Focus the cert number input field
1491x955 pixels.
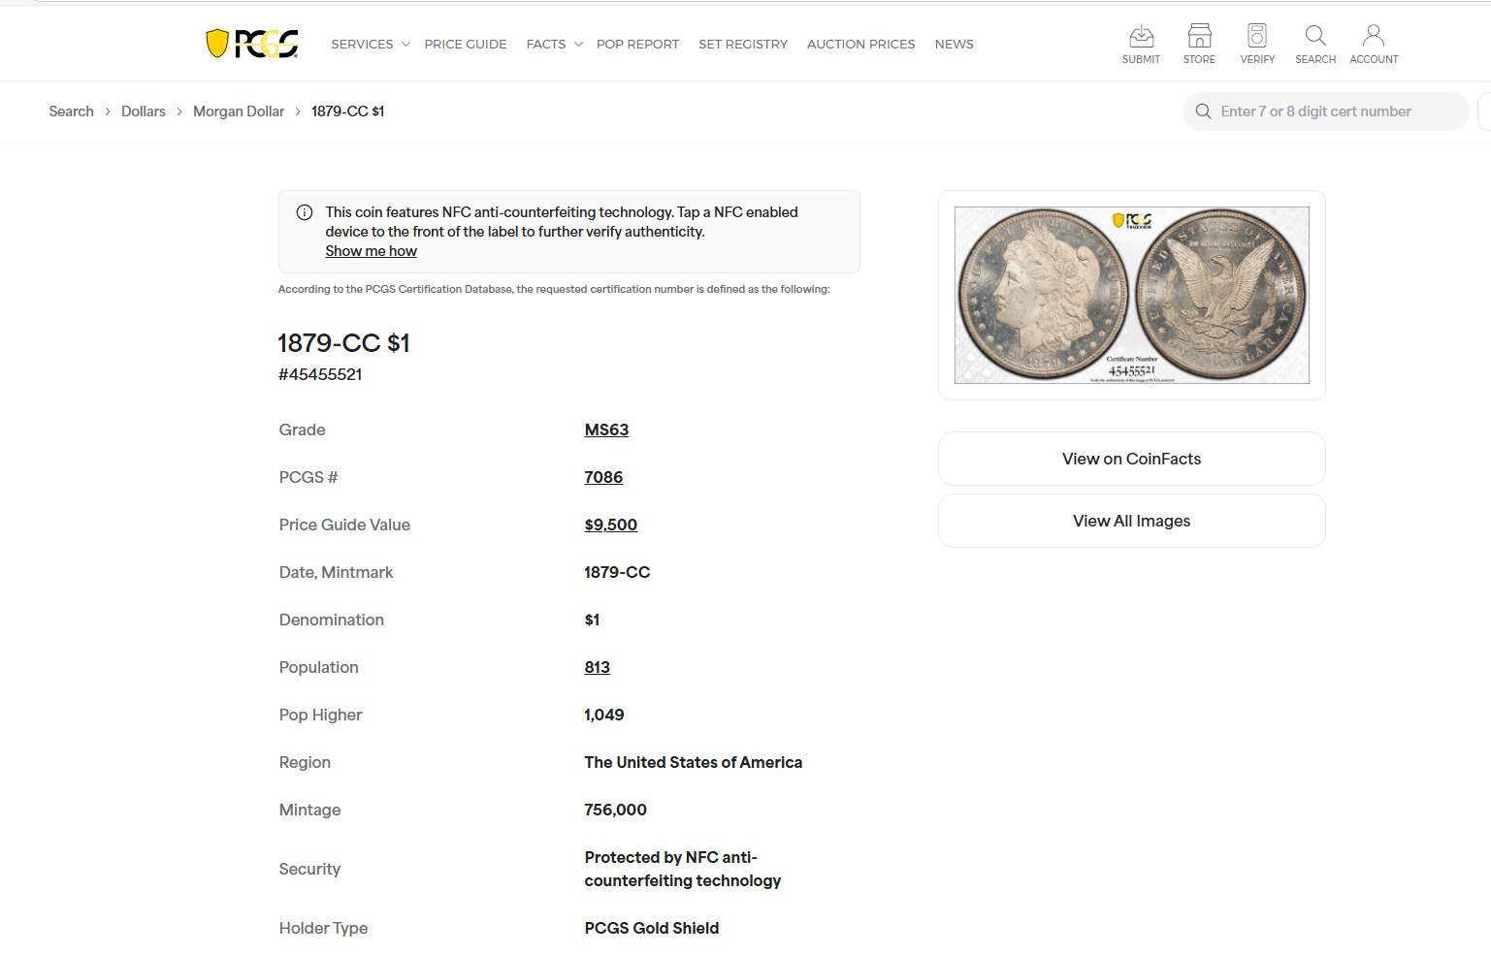tap(1325, 111)
